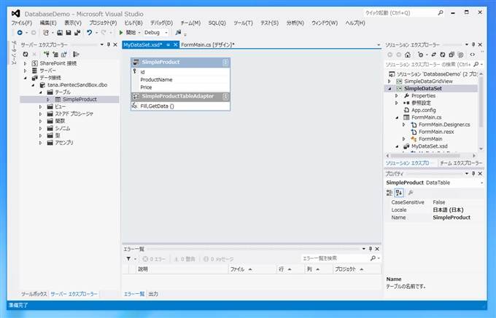
Task: Pin the Server Explorer panel
Action: point(109,45)
